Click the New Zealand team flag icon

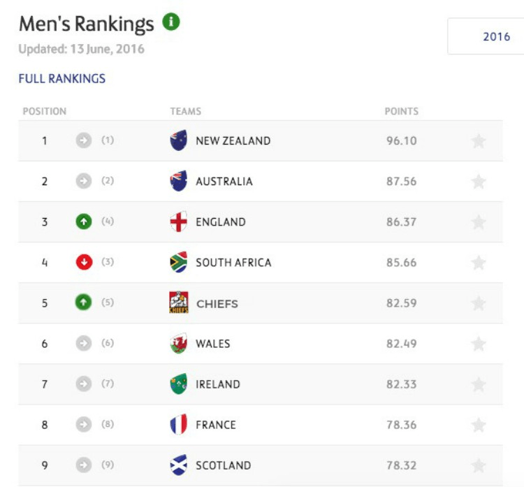tap(179, 140)
